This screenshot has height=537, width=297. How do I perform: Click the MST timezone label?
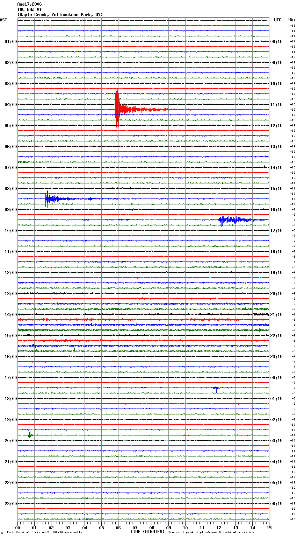3,20
